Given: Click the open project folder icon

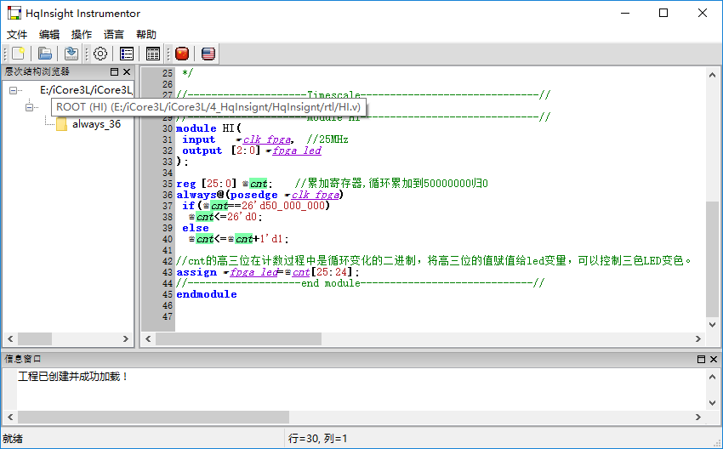Looking at the screenshot, I should [45, 54].
